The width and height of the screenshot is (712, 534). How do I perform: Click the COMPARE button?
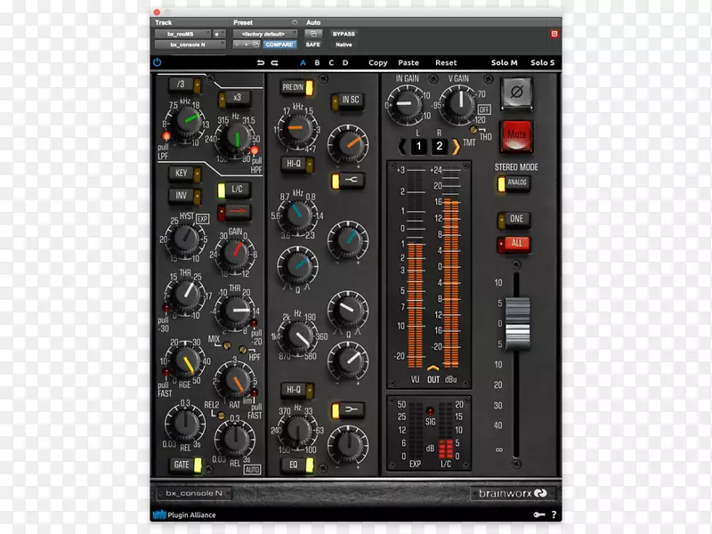pyautogui.click(x=279, y=44)
